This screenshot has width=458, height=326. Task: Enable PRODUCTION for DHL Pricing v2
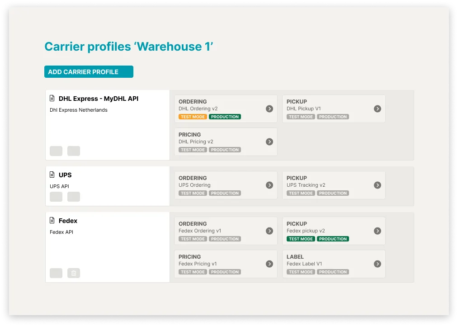[225, 150]
